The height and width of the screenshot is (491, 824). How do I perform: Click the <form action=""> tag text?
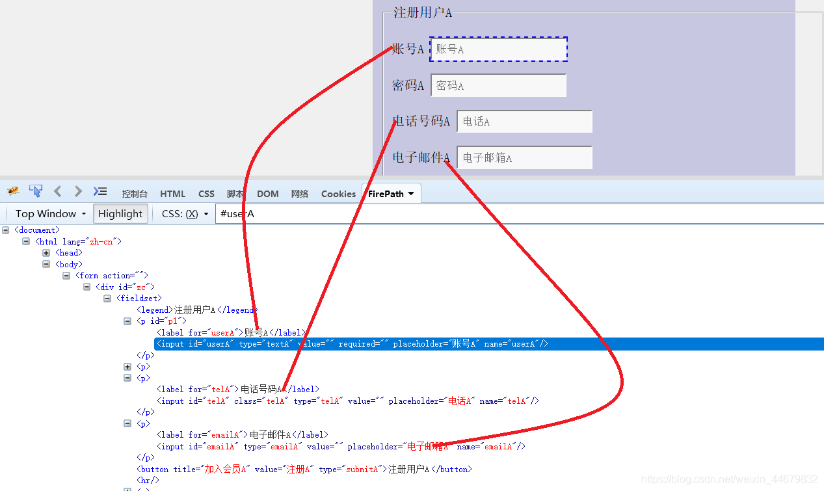(112, 276)
